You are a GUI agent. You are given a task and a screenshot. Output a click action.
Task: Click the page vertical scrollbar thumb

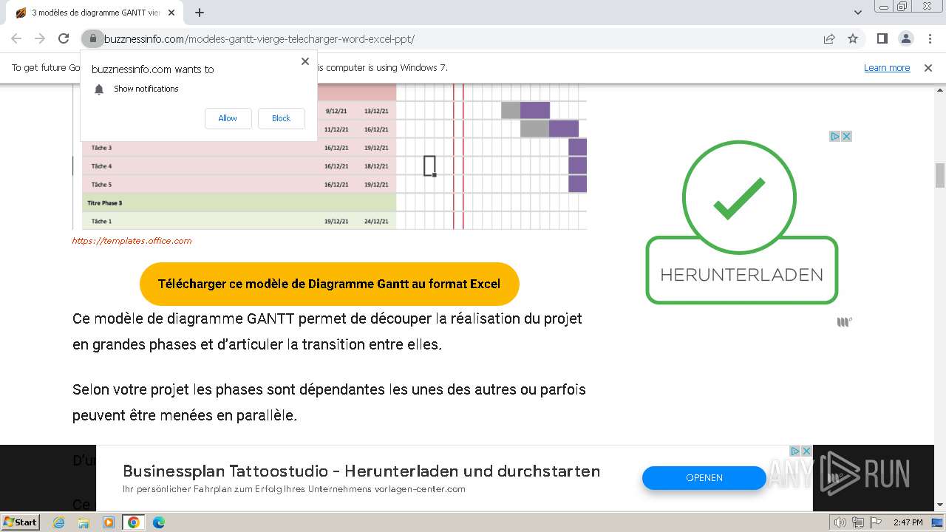point(940,175)
